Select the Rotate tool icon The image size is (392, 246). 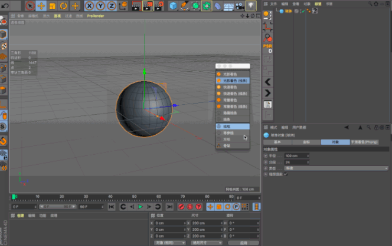[x=63, y=6]
